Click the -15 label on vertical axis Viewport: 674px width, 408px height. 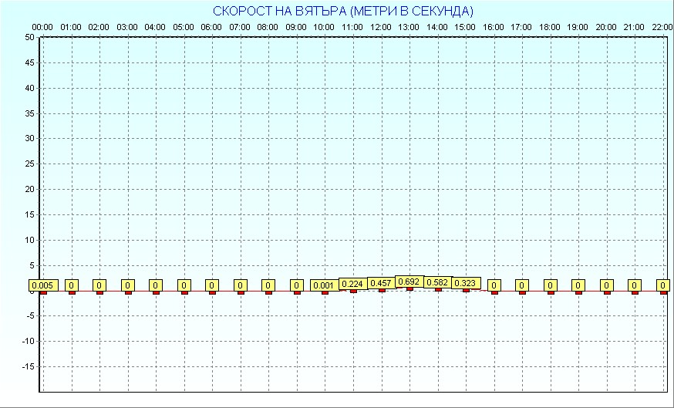click(x=27, y=366)
